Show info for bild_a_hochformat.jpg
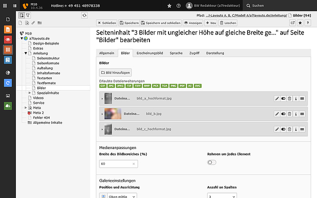 (x=296, y=99)
